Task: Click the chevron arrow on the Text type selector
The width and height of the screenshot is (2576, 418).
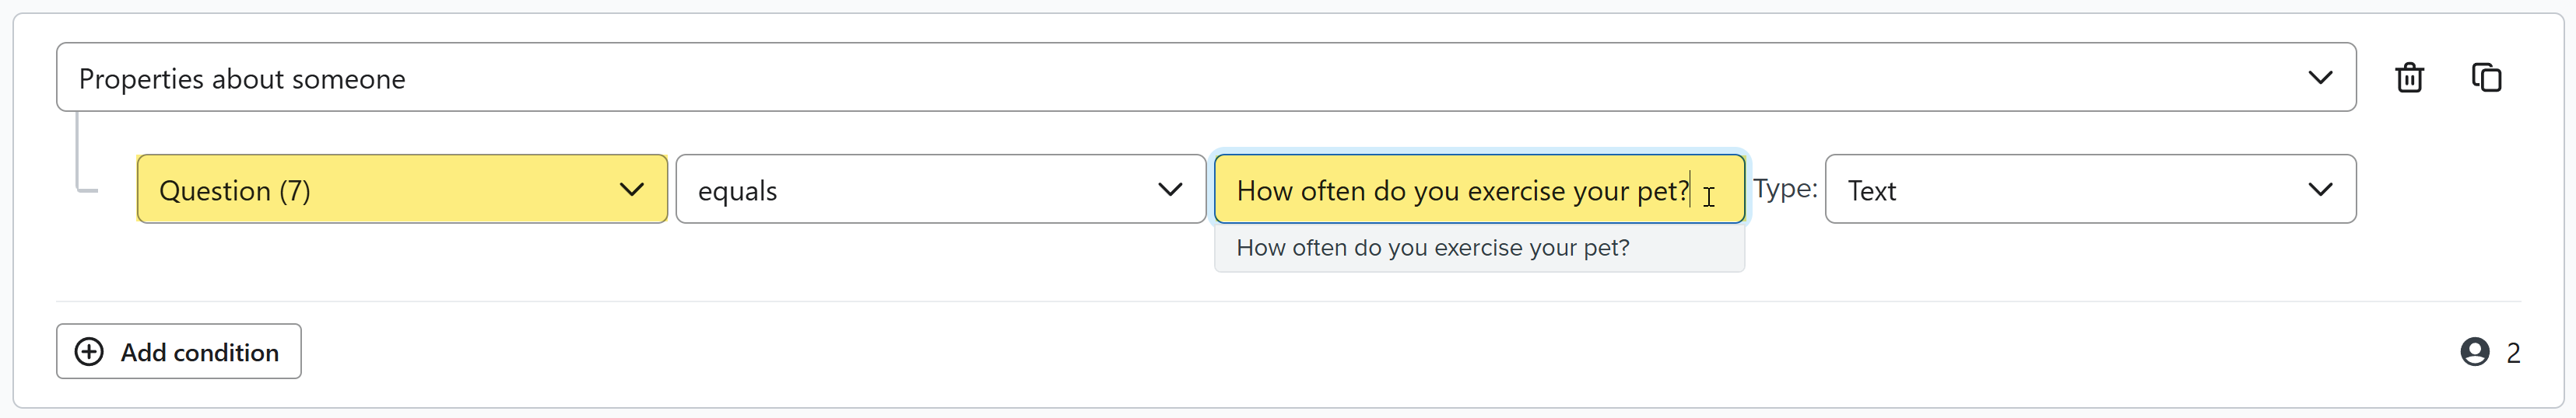Action: [x=2320, y=190]
